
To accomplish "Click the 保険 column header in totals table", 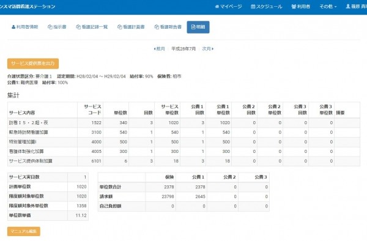I will click(x=169, y=177).
